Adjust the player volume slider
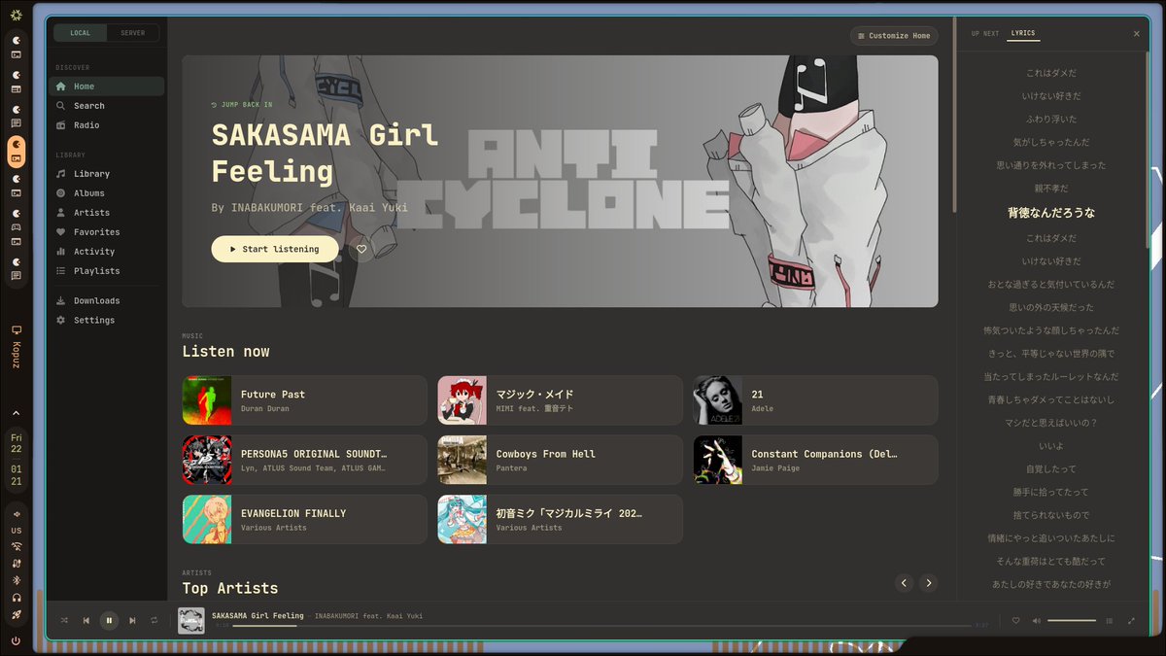Screen dimensions: 1166x656 tap(1072, 620)
